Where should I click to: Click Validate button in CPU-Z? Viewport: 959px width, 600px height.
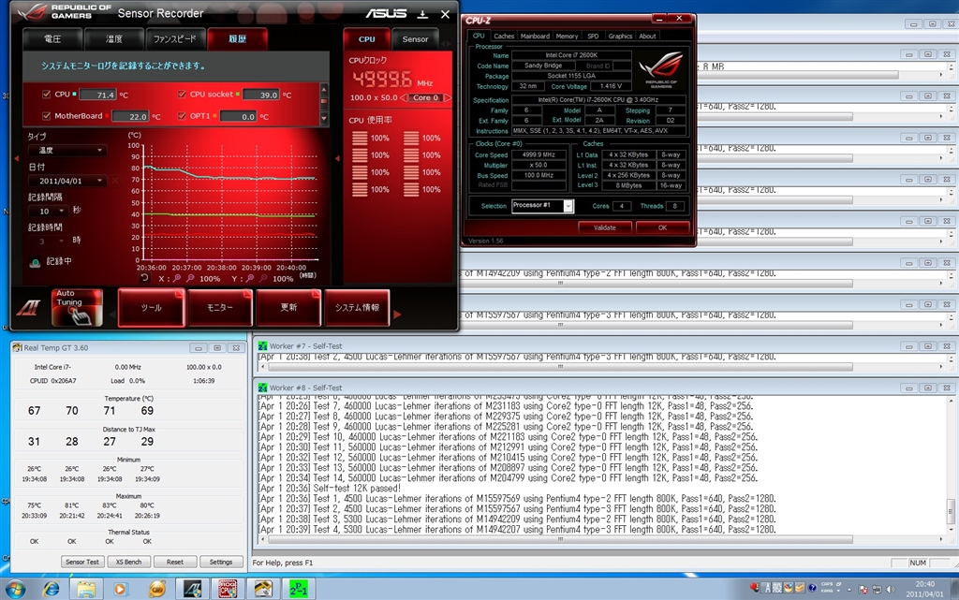(x=604, y=227)
